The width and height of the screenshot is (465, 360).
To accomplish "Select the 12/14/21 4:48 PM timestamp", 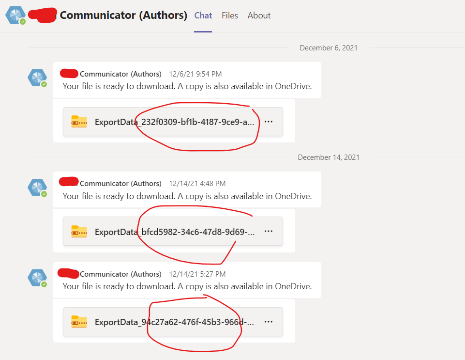I will [x=197, y=184].
